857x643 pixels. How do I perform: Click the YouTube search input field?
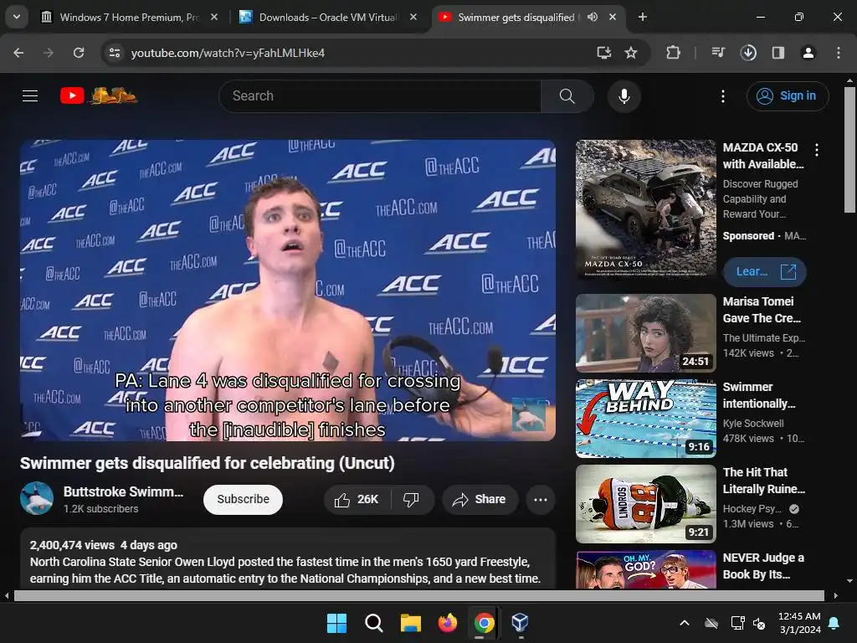point(380,96)
